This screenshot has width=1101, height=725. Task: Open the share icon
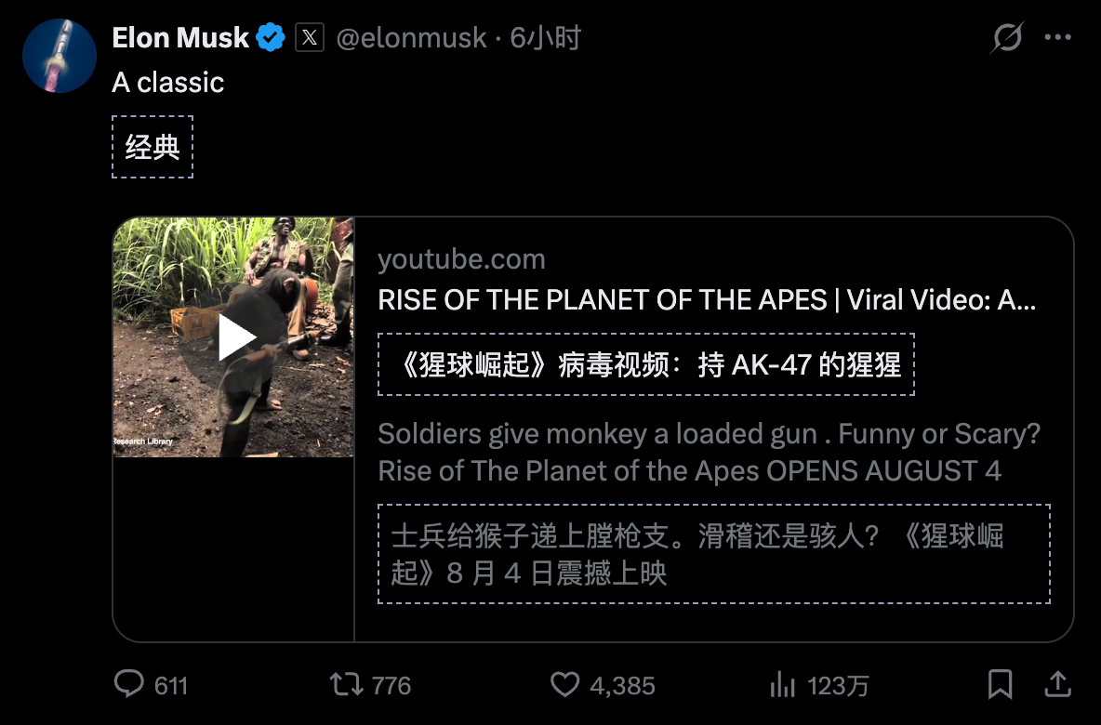1057,685
